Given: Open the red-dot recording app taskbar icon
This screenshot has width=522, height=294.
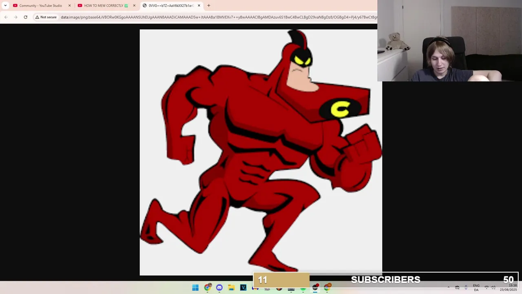Looking at the screenshot, I should [315, 288].
